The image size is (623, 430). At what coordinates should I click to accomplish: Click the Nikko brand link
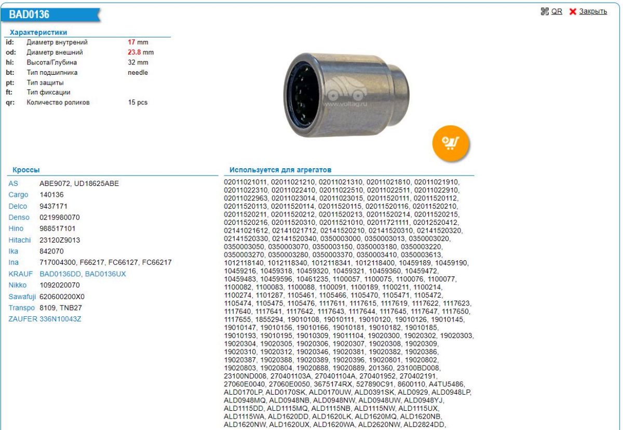click(17, 285)
